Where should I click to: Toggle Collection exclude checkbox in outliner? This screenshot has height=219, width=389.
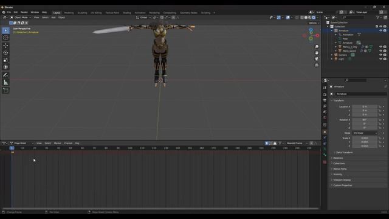[377, 26]
